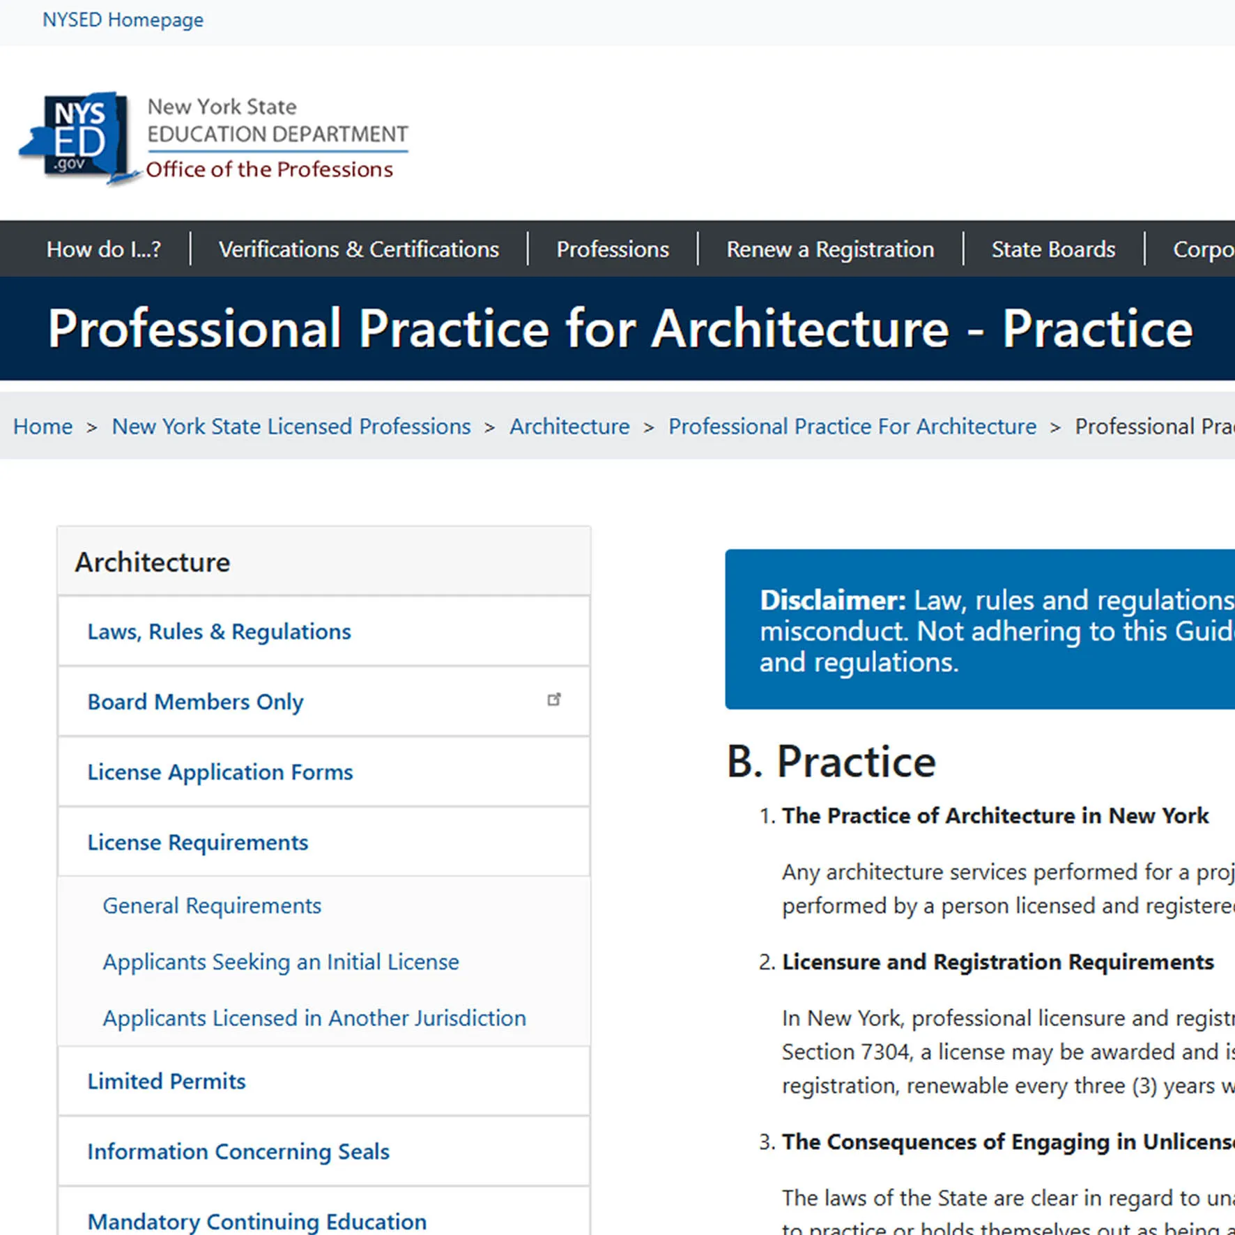This screenshot has height=1235, width=1235.
Task: Open Laws, Rules & Regulations sidebar link
Action: click(x=324, y=631)
